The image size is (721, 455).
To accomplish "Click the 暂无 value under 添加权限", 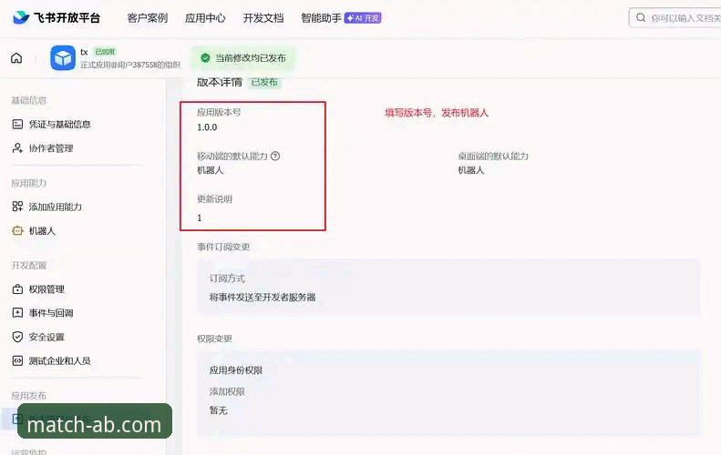I will click(219, 410).
